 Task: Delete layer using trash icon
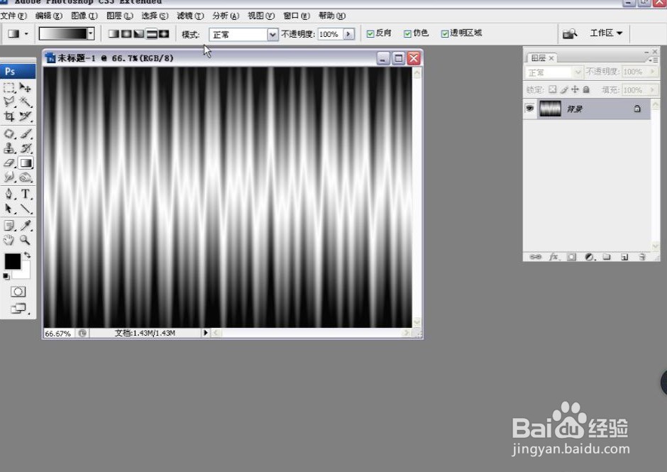pyautogui.click(x=642, y=257)
